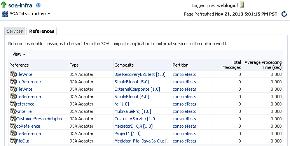The width and height of the screenshot is (290, 146).
Task: Open the CustomerServiceAdapter reference link
Action: 39,119
